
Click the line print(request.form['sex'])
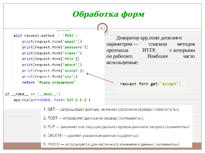(50, 76)
